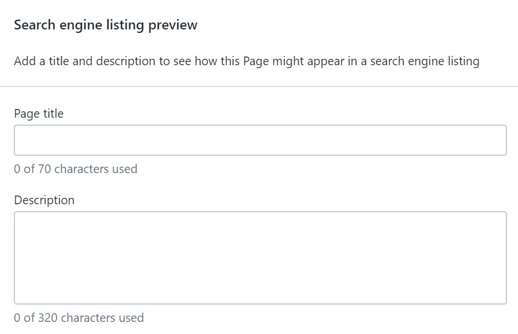Screen dimensions: 518x334
Task: Click the character limit text for the title
Action: 76,169
